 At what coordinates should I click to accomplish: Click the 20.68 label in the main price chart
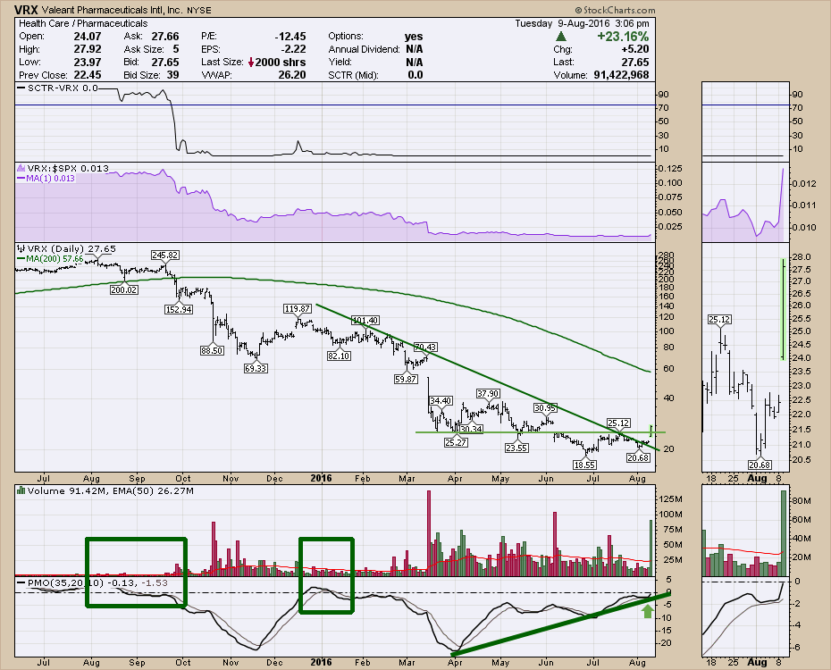tap(638, 457)
